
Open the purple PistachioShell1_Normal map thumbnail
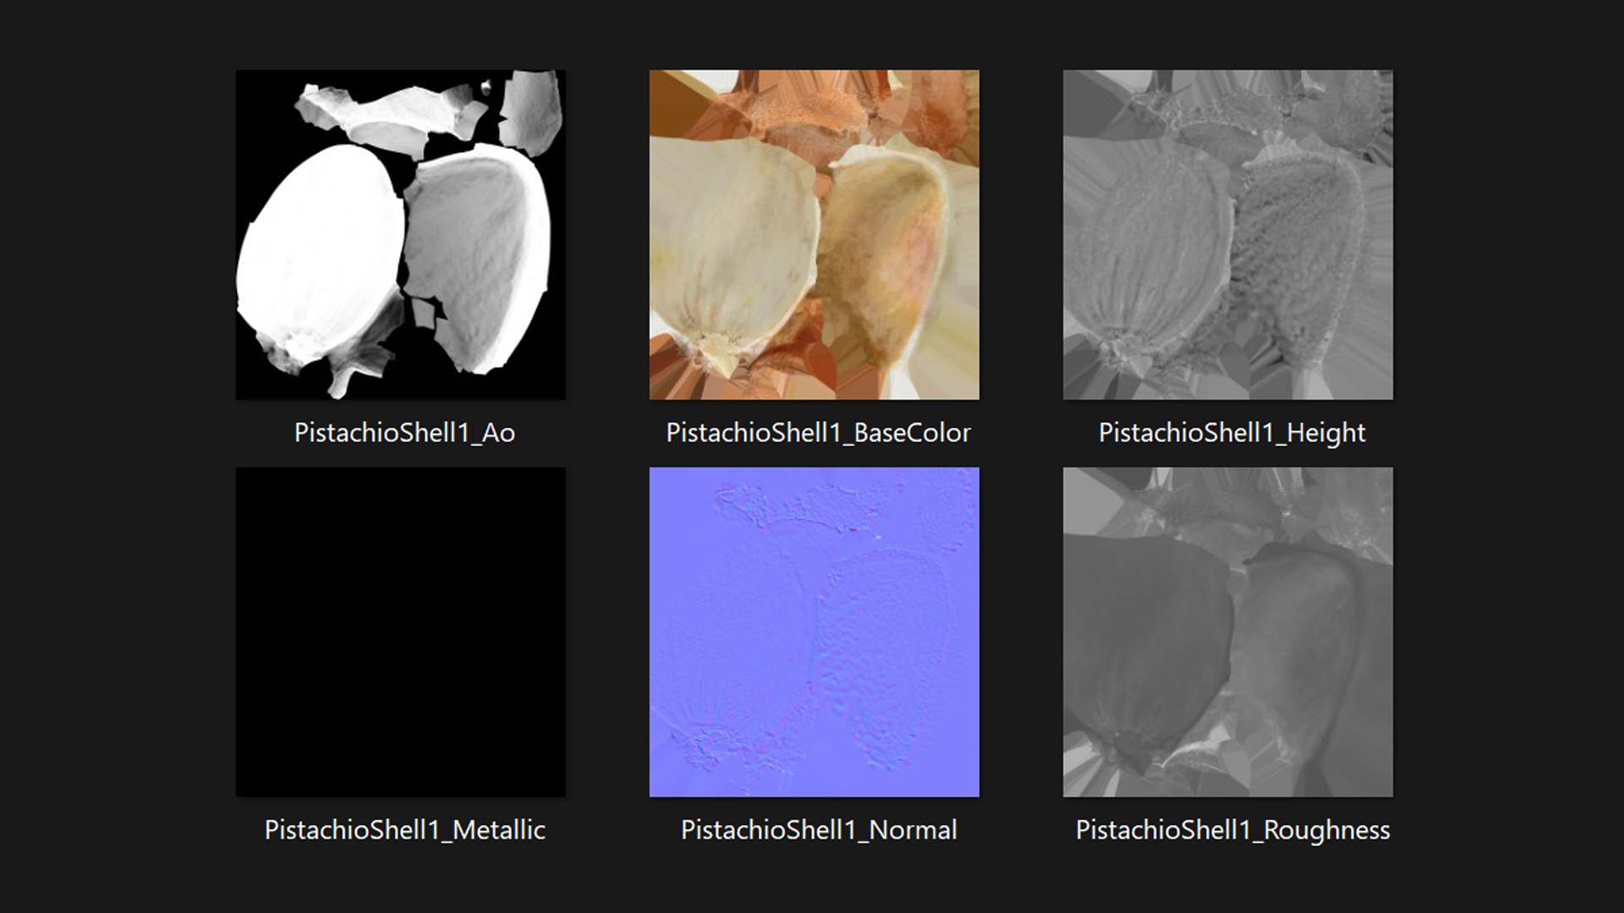[x=814, y=631]
